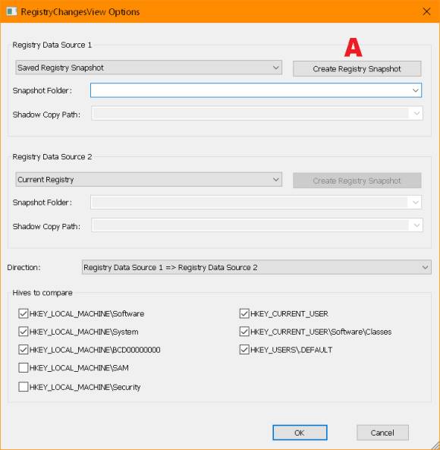Close the Options dialog window
This screenshot has width=440, height=450.
point(426,11)
